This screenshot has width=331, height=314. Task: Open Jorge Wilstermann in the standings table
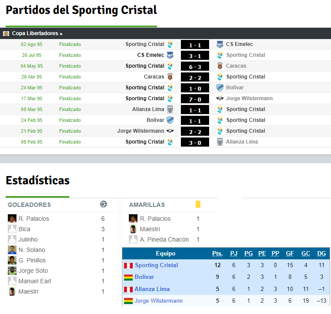158,301
